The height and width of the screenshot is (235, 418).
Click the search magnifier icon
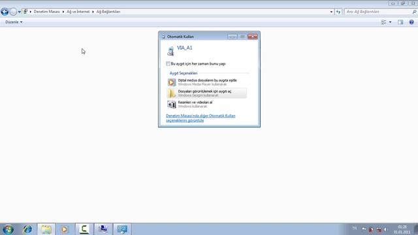[x=414, y=12]
